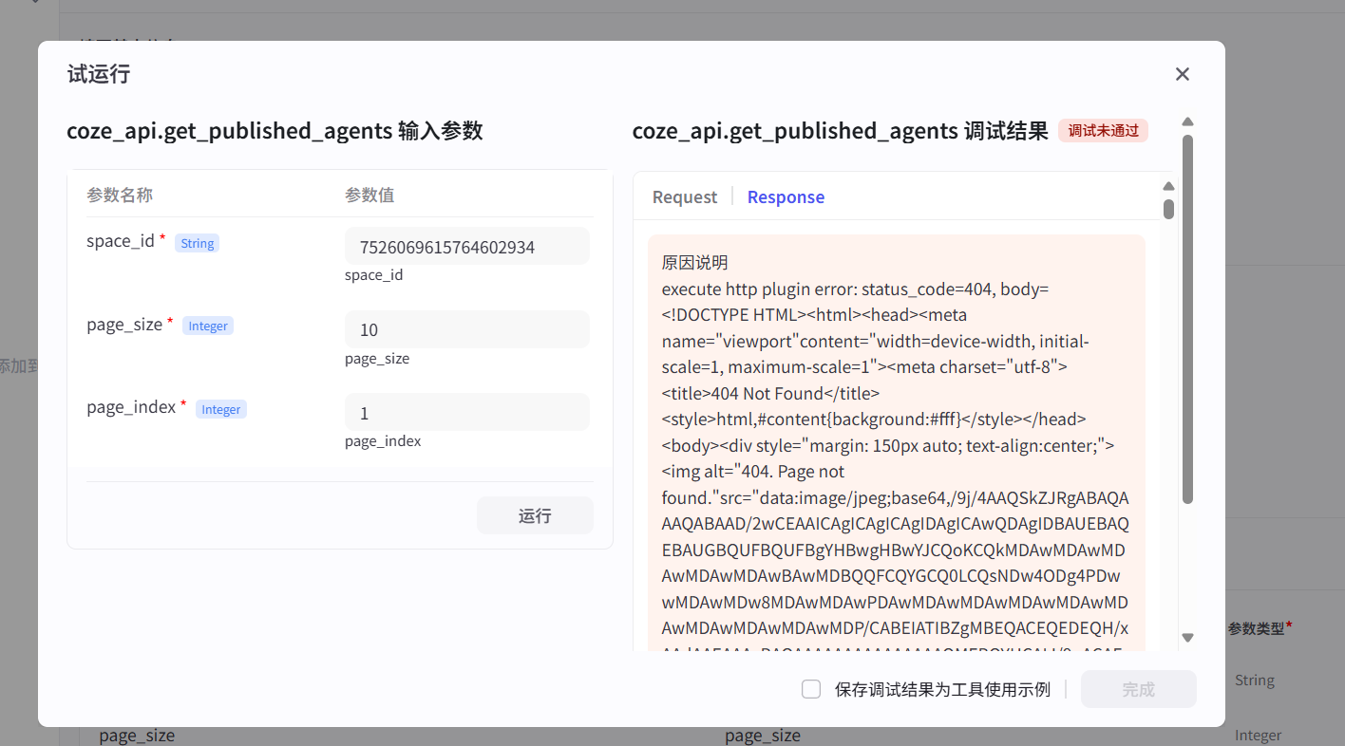This screenshot has height=746, width=1345.
Task: Click the 原因说明 heading in the response
Action: (x=695, y=263)
